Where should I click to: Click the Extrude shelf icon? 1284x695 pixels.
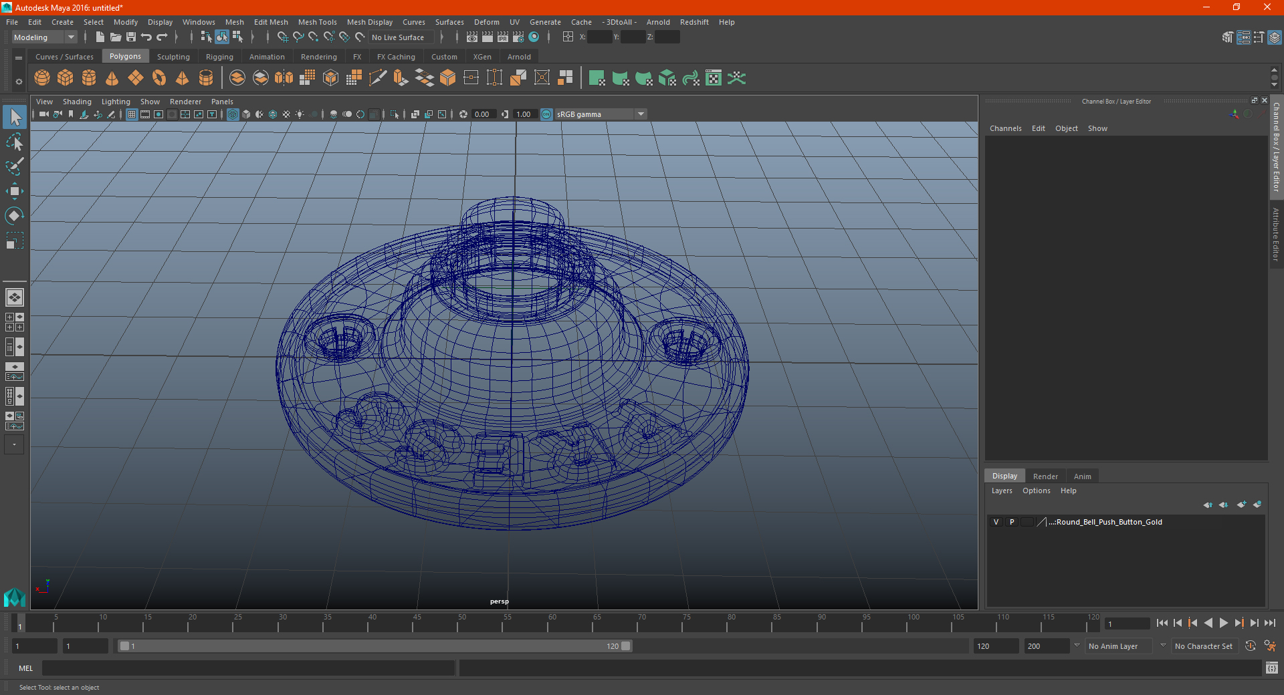(401, 78)
